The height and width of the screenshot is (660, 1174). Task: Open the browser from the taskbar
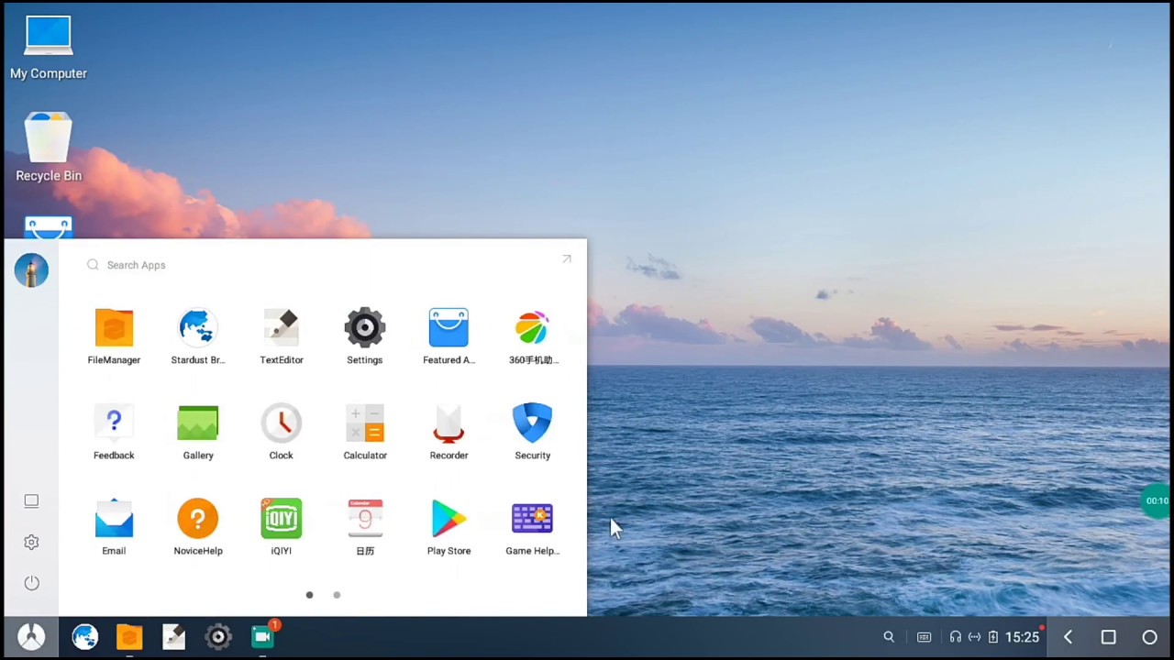pyautogui.click(x=85, y=637)
